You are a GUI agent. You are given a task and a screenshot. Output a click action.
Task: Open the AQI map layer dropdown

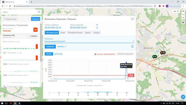[176, 11]
